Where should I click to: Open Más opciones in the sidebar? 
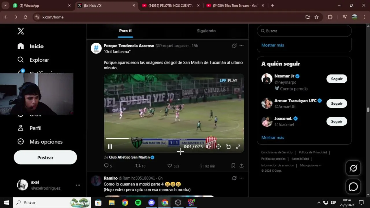coord(40,142)
